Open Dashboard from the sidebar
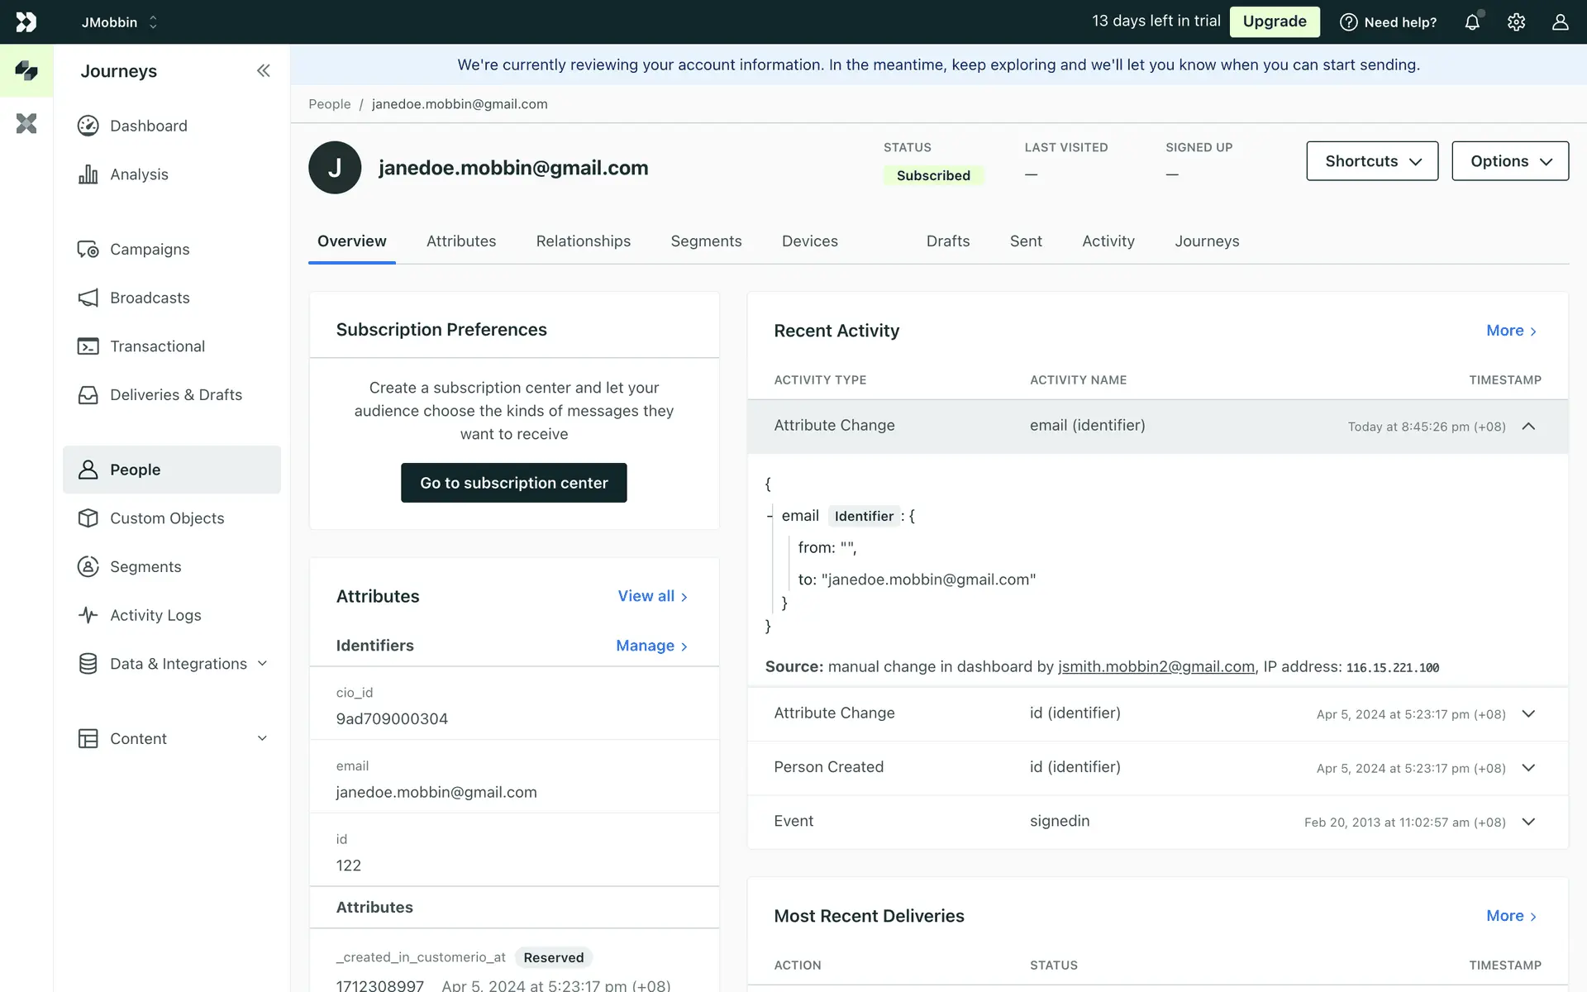Viewport: 1587px width, 992px height. coord(148,126)
